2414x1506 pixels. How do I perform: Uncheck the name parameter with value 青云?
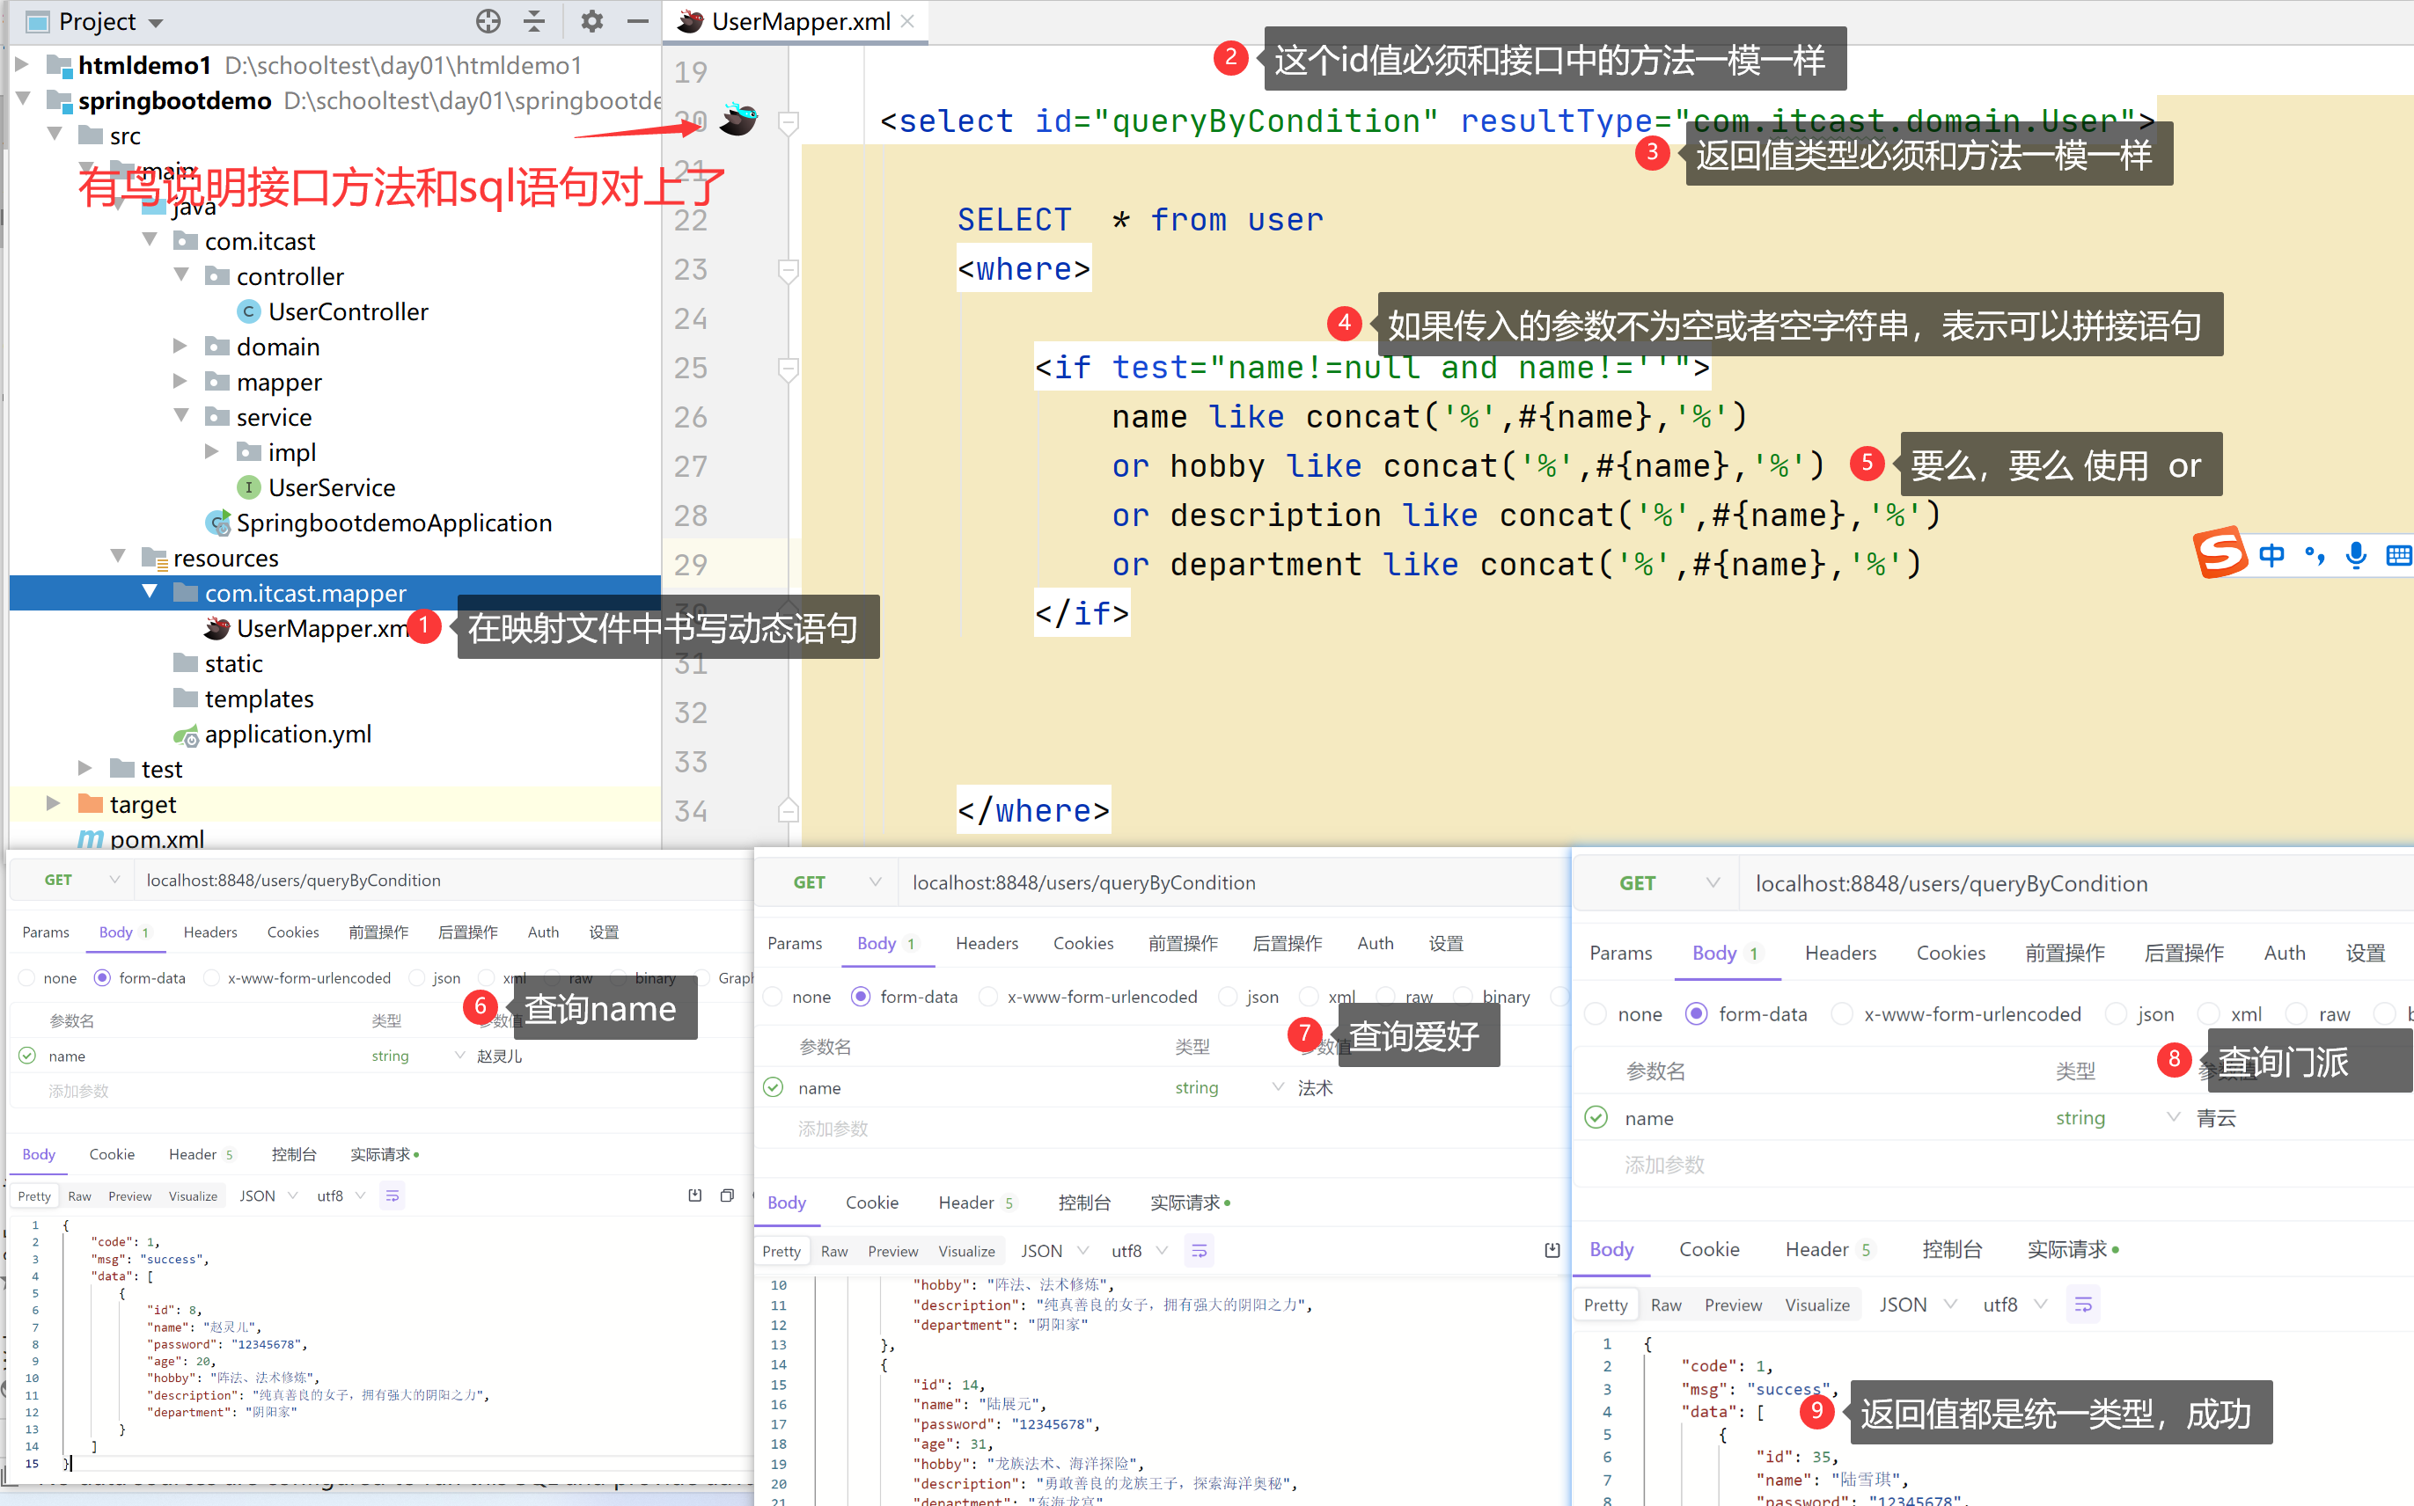[x=1596, y=1117]
